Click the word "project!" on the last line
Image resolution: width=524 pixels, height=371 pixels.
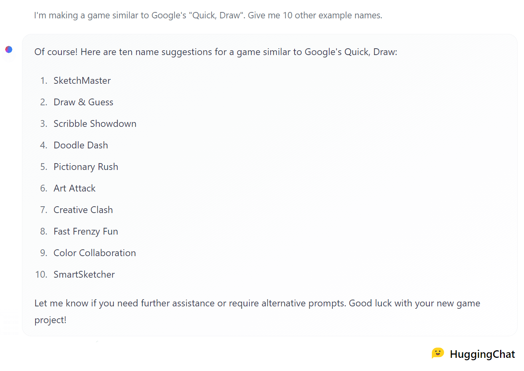click(50, 320)
